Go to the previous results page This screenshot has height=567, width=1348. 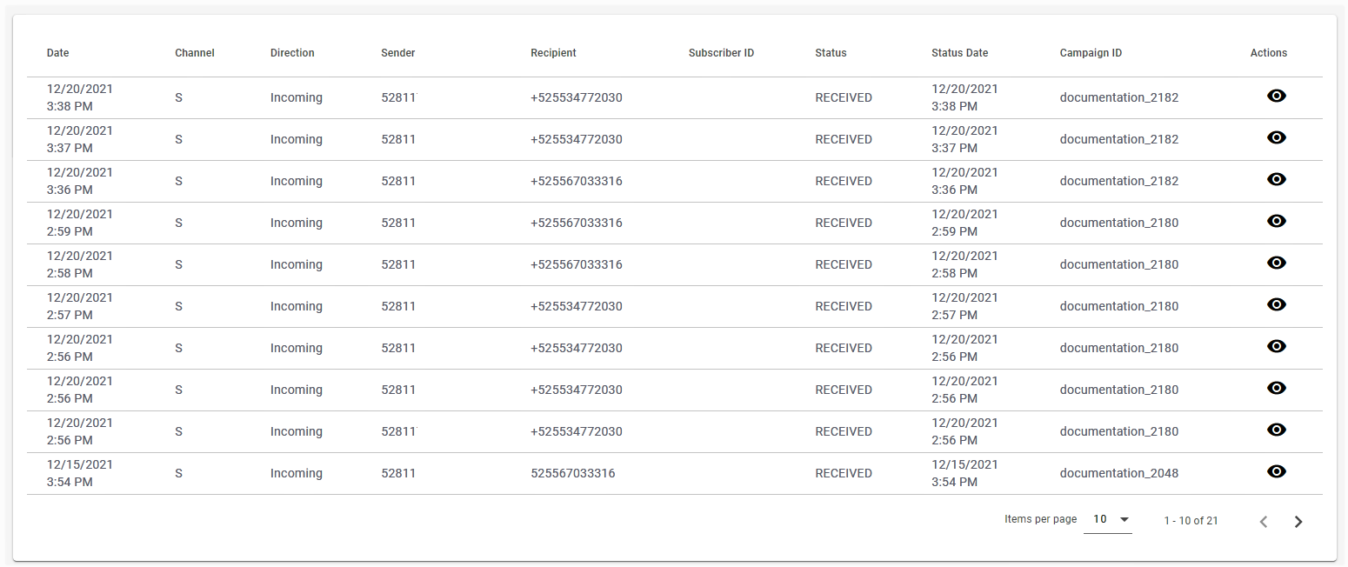pyautogui.click(x=1264, y=522)
